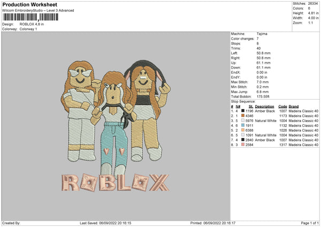
Task: Click the orange swatch beside stitch count 4346
Action: (x=243, y=116)
